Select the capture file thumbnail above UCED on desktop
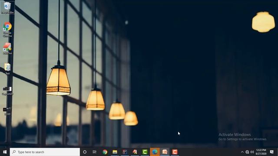This screenshot has width=278, height=156. (7, 91)
